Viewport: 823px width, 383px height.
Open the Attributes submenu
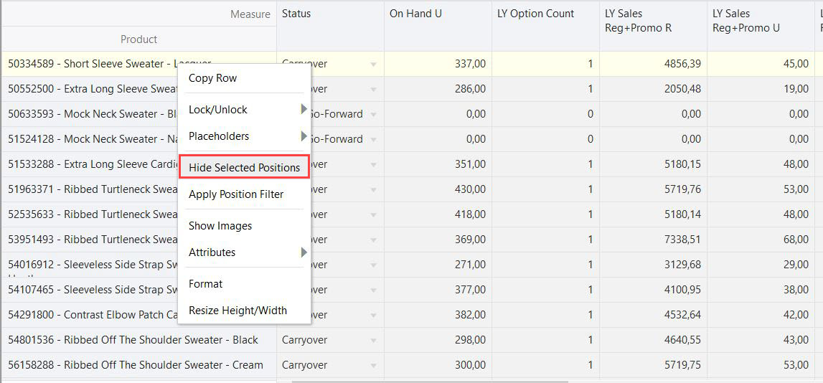click(245, 252)
